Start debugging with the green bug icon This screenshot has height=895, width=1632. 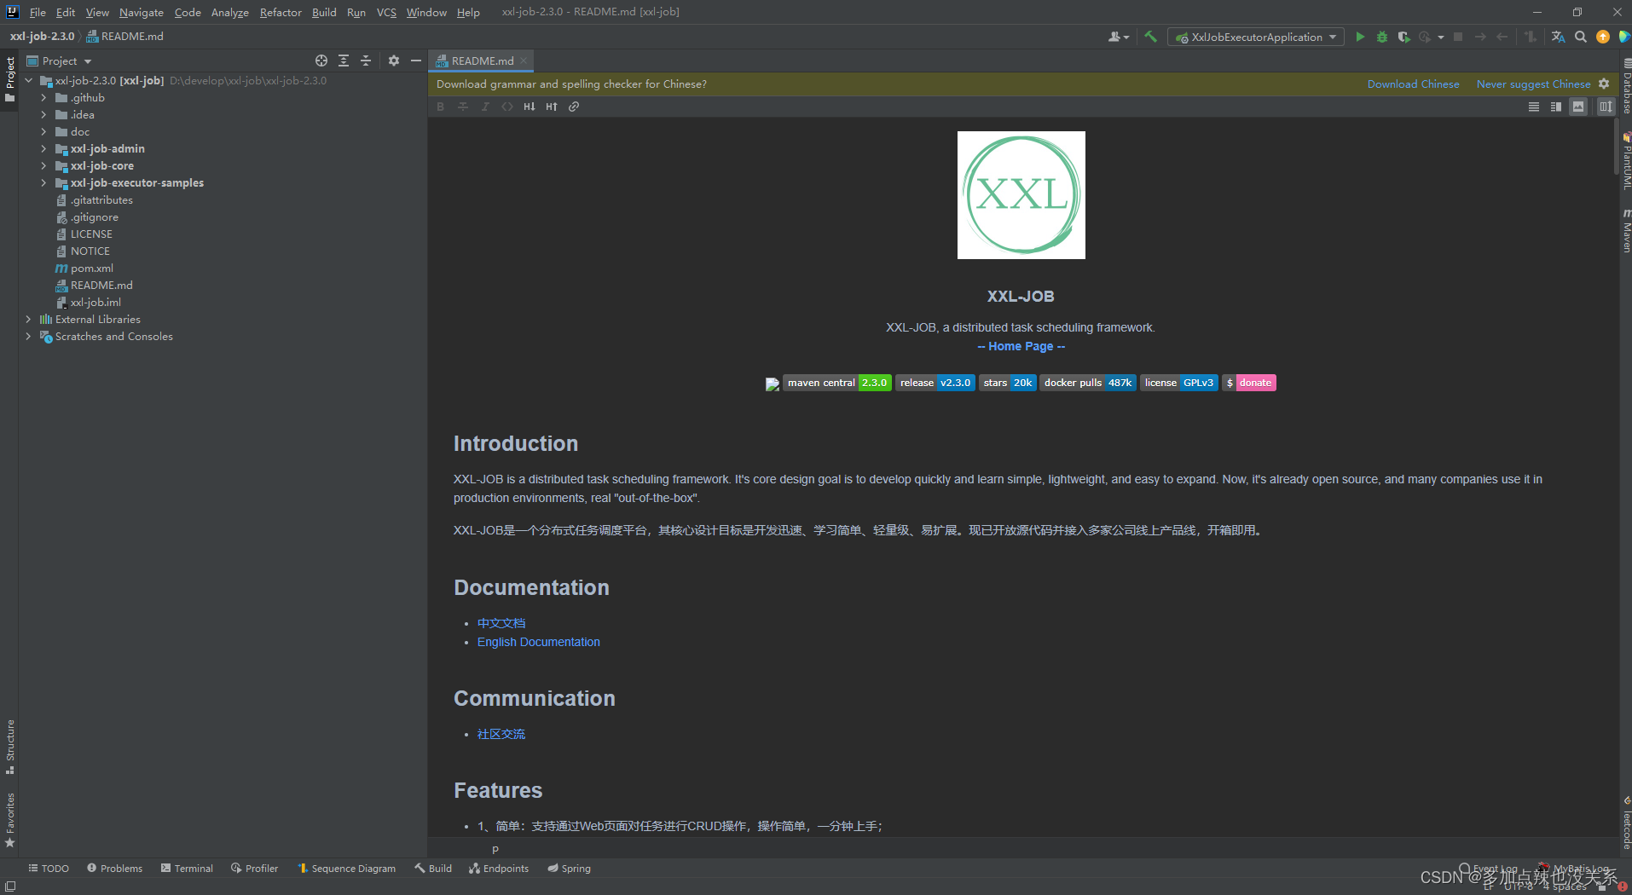click(1382, 37)
